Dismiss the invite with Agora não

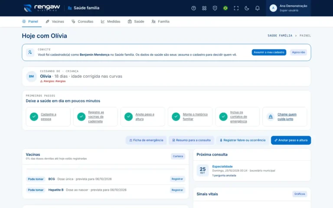point(298,52)
